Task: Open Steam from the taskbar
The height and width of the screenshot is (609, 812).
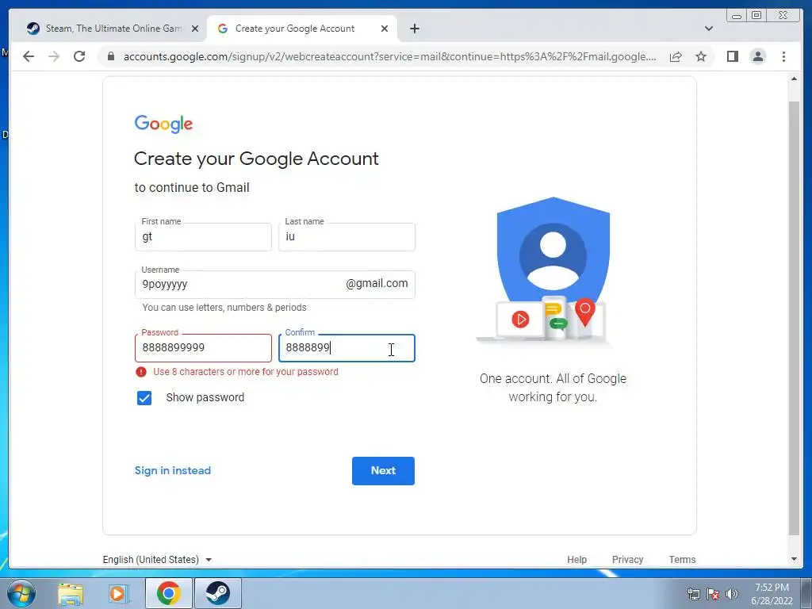Action: point(217,593)
